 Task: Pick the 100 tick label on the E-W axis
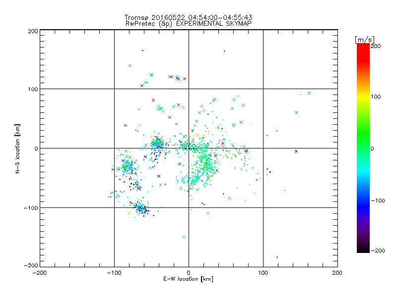(x=263, y=273)
